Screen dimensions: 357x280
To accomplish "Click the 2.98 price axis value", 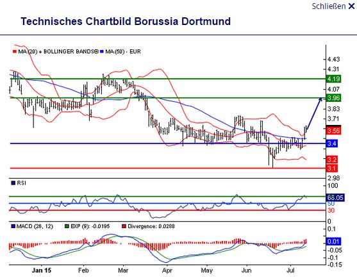I will pos(333,178).
